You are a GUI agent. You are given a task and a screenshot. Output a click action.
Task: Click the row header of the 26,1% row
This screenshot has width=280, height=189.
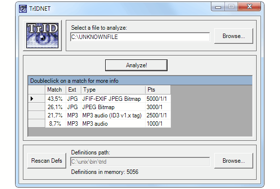[x=37, y=107]
